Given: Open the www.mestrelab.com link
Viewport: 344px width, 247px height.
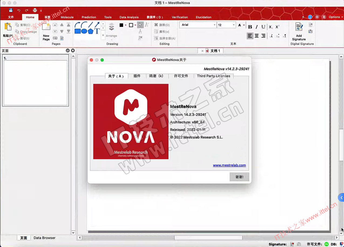Looking at the screenshot, I should point(229,165).
